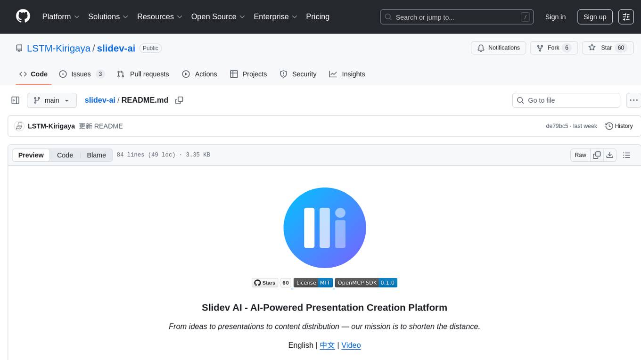The height and width of the screenshot is (360, 641).
Task: Switch to the Actions tab
Action: coord(199,74)
